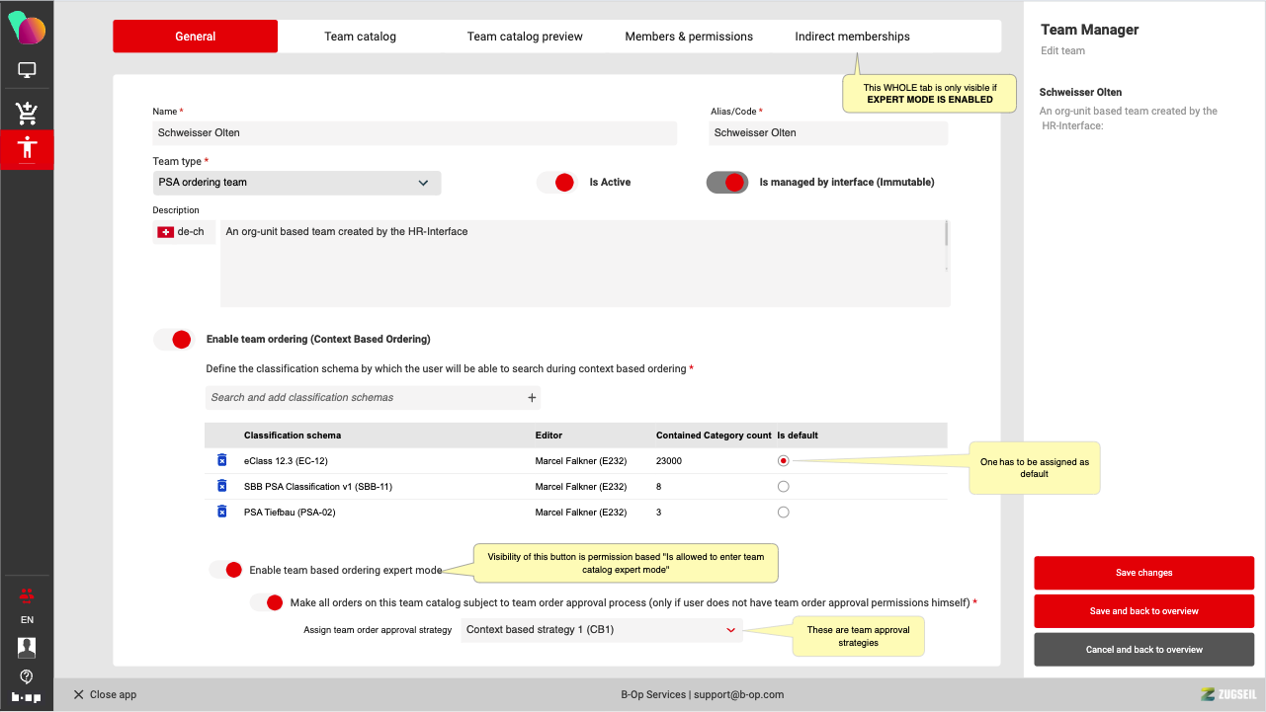Image resolution: width=1266 pixels, height=712 pixels.
Task: Disable Enable team ordering toggle
Action: coord(173,340)
